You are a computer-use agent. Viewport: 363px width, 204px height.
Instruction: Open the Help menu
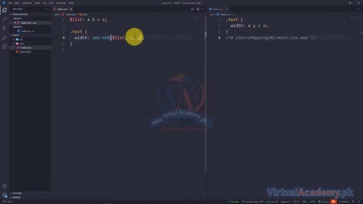tap(71, 3)
